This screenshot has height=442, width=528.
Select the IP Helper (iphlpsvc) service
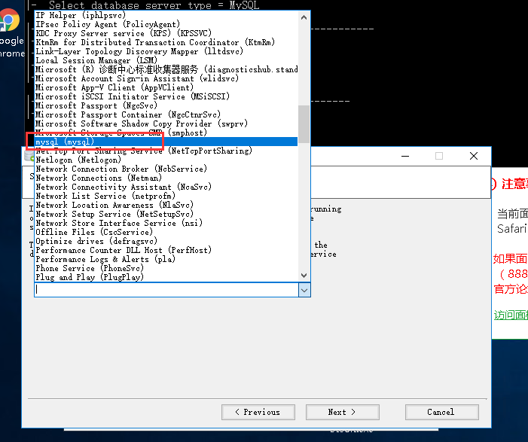click(x=166, y=15)
